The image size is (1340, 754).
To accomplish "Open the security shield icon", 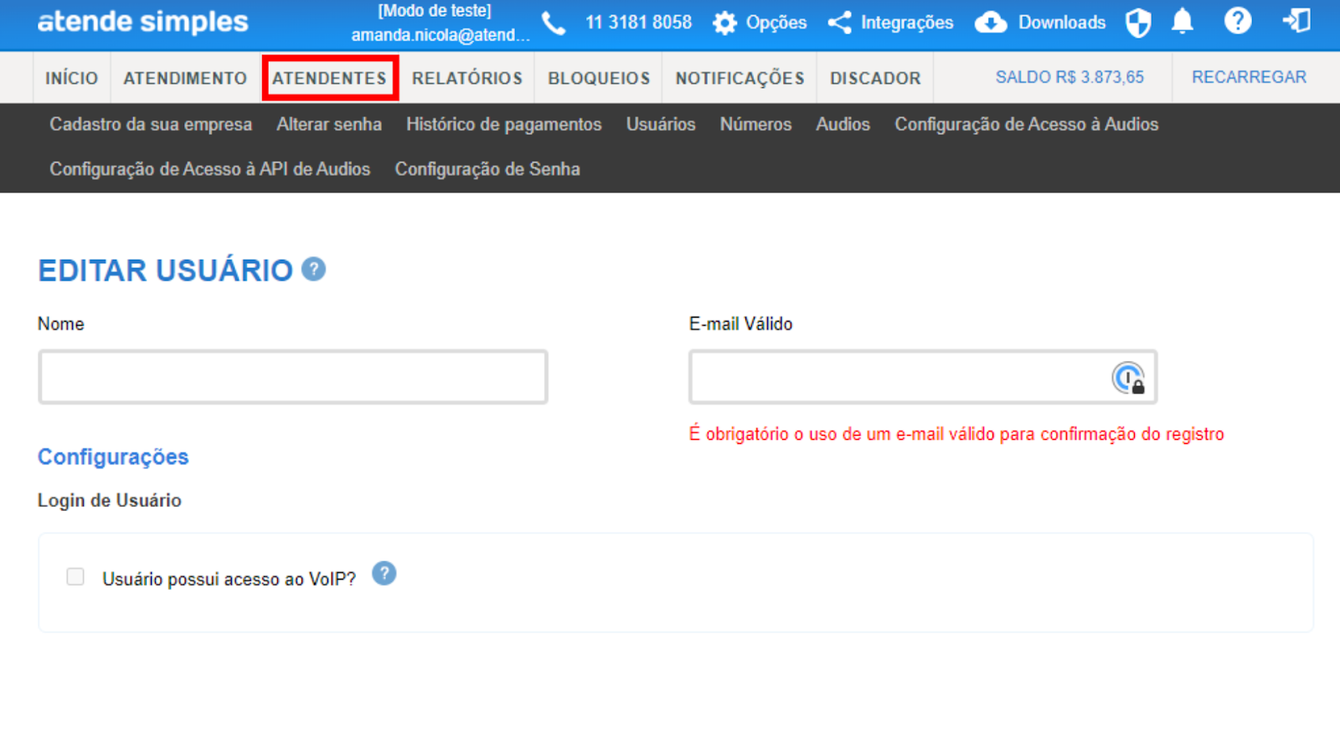I will (x=1138, y=23).
